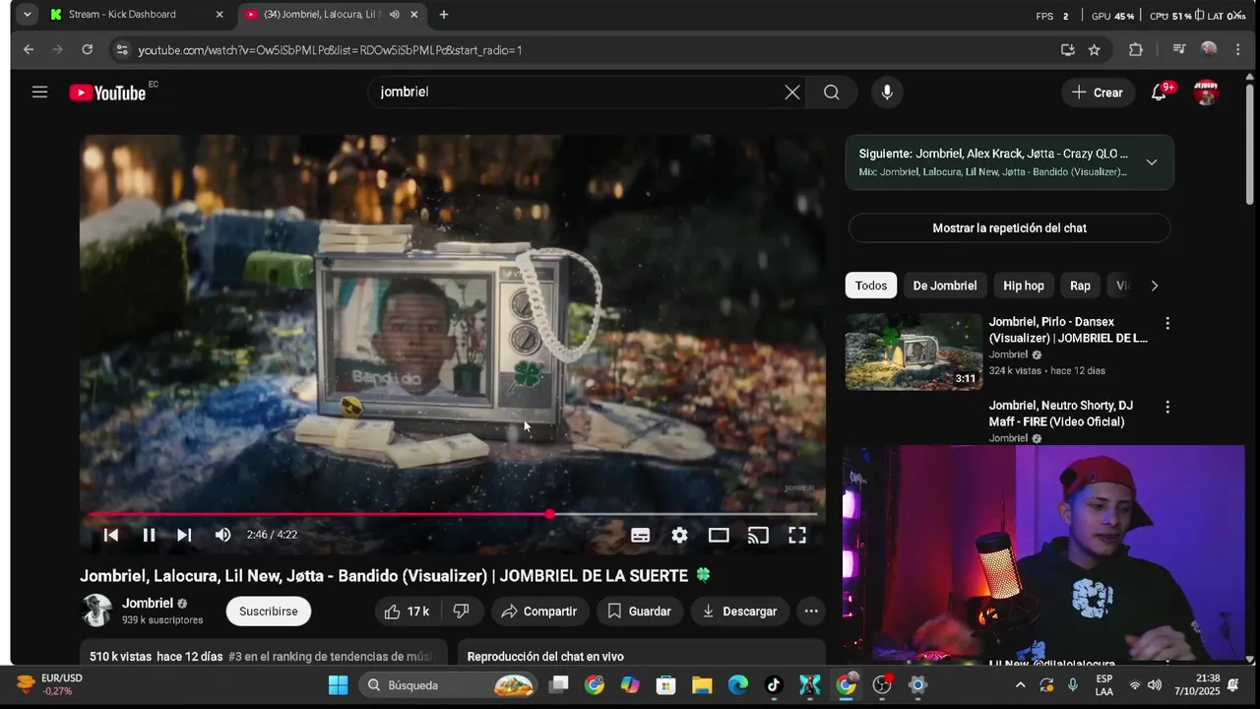
Task: Open options for the FIRE video
Action: [x=1167, y=407]
